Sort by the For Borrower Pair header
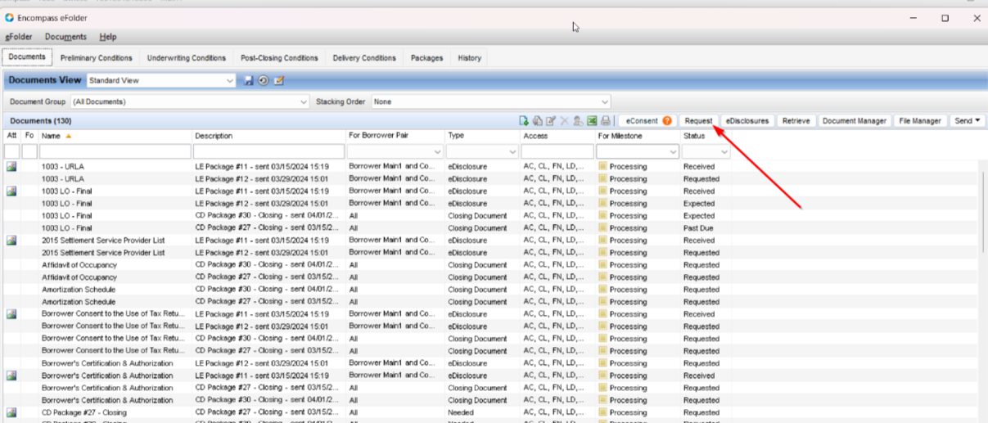Viewport: 988px width, 423px height. (395, 135)
